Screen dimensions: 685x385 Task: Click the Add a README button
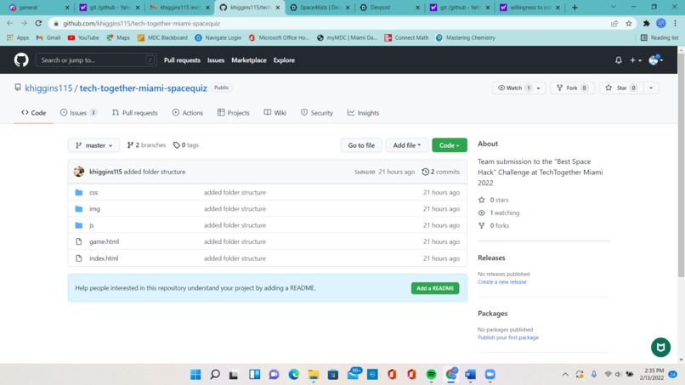click(434, 288)
